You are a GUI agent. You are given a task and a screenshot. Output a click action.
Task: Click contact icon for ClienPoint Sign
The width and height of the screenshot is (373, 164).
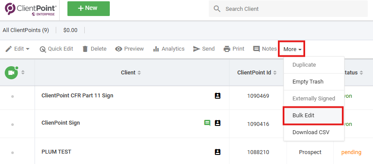point(217,123)
